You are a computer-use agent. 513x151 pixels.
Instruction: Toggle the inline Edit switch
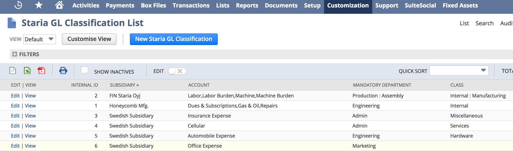tap(177, 71)
